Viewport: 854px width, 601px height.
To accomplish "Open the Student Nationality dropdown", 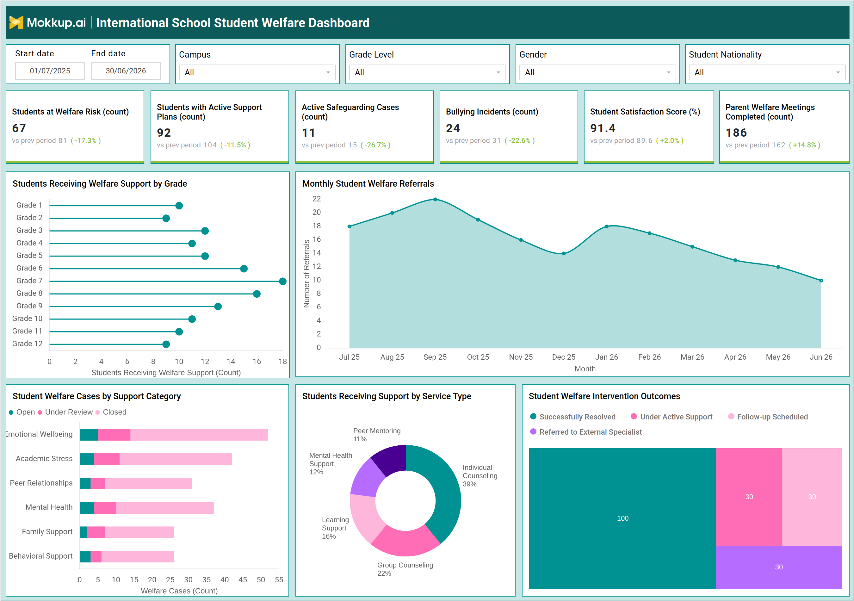I will point(767,72).
